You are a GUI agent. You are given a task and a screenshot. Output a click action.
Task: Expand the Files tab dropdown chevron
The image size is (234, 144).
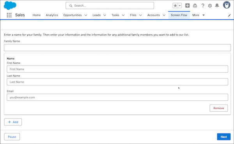click(x=140, y=15)
